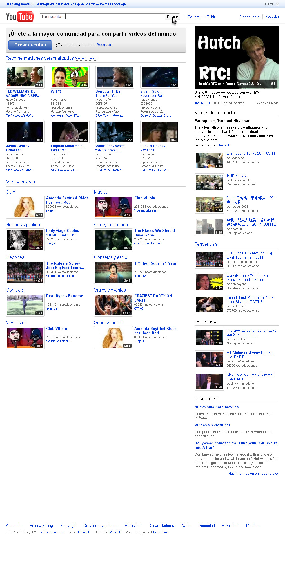Open the Acerca de footer link
This screenshot has width=285, height=569.
[14, 525]
